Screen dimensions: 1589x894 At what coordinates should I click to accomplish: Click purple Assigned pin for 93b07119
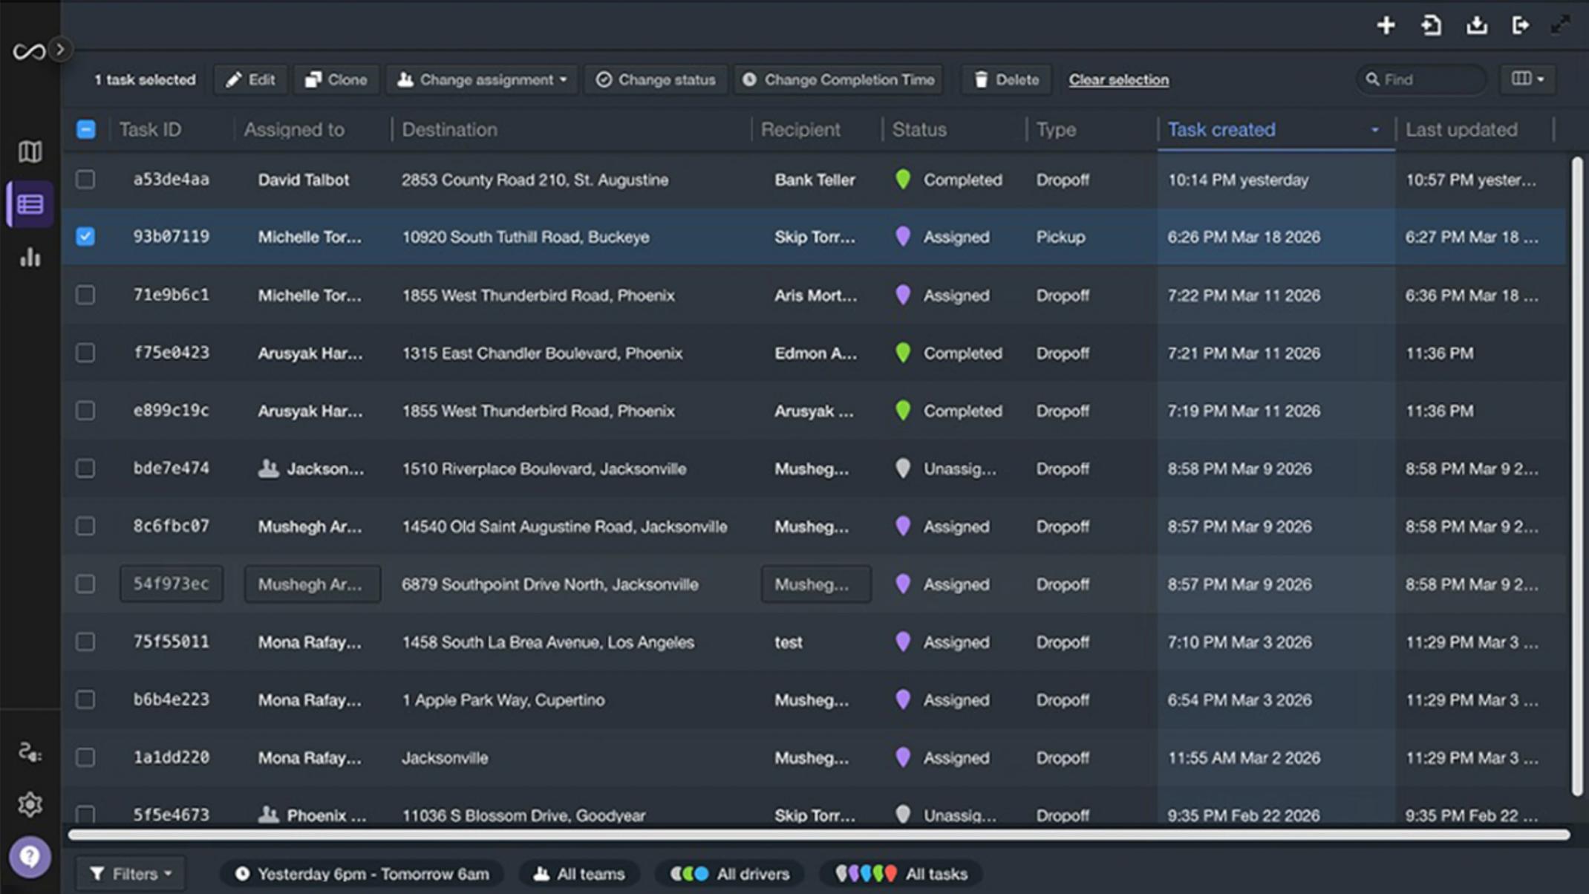click(x=903, y=236)
